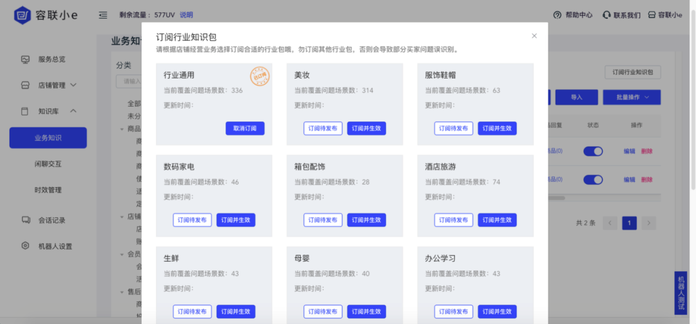Click the 容联小e logo icon
The height and width of the screenshot is (324, 696).
click(23, 15)
